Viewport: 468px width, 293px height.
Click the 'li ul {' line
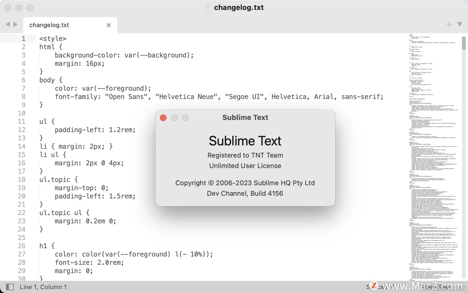coord(53,155)
